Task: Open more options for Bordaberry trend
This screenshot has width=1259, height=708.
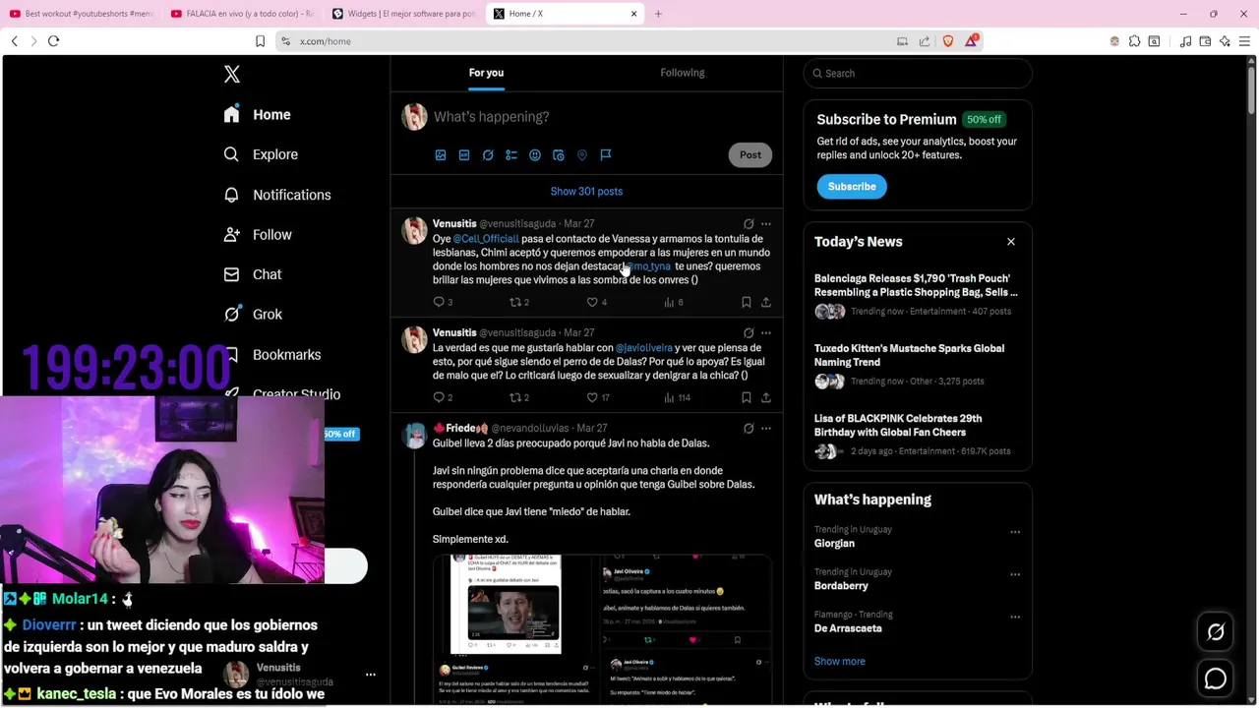Action: [1015, 575]
